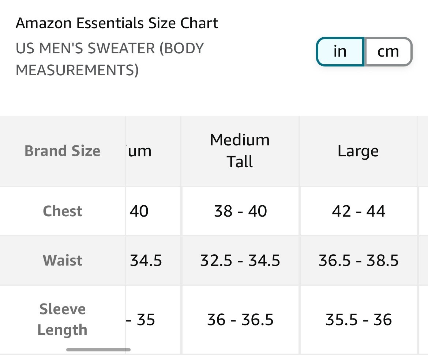Select the Brand Size header cell
Screen dimensions: 428x362
tap(62, 151)
